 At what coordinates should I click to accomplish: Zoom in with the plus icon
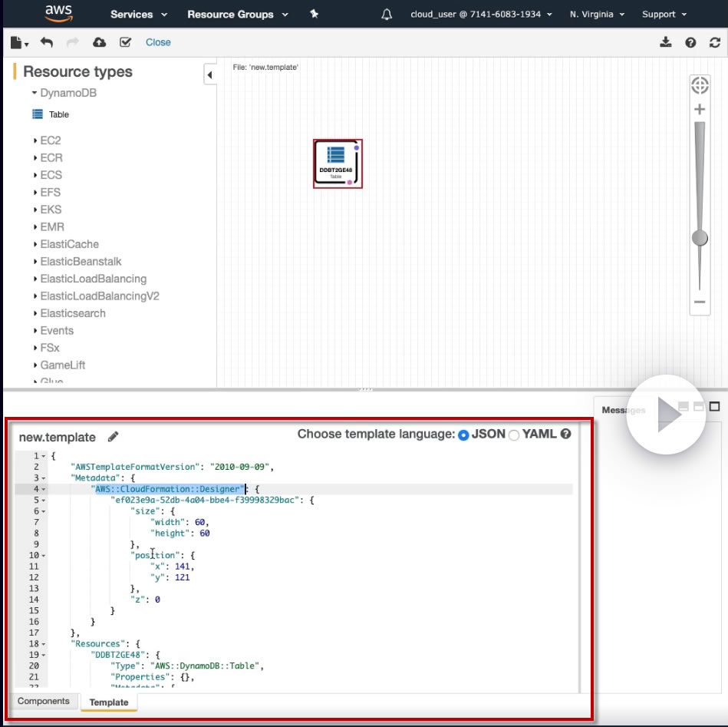click(x=699, y=109)
